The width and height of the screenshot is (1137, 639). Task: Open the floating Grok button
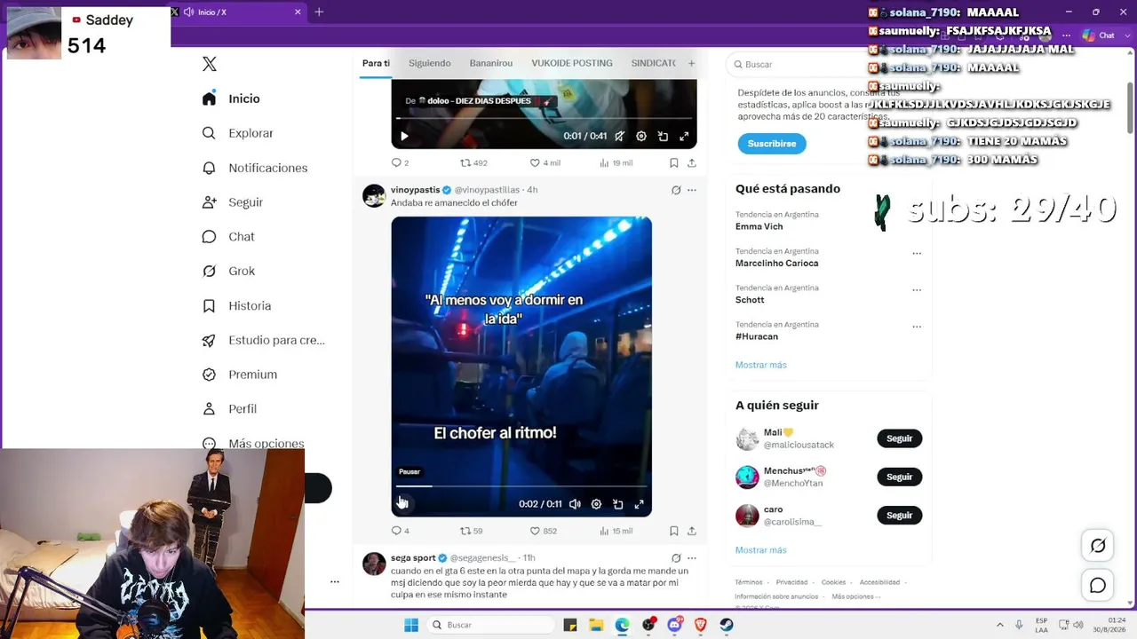[1098, 546]
